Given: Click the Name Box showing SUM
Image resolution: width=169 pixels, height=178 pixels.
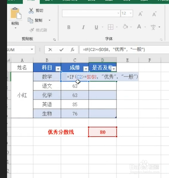Looking at the screenshot, I should [18, 50].
